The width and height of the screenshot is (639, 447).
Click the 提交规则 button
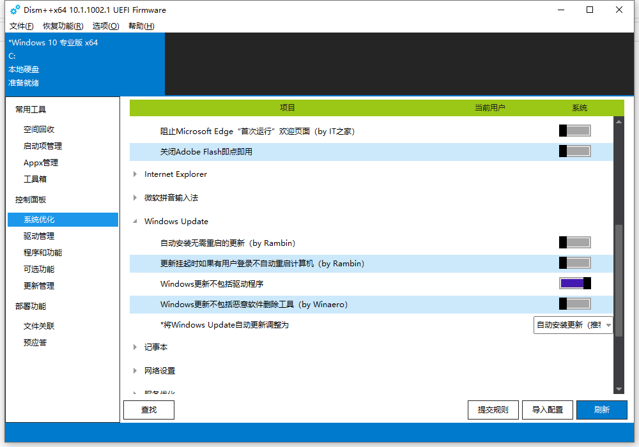pos(493,409)
